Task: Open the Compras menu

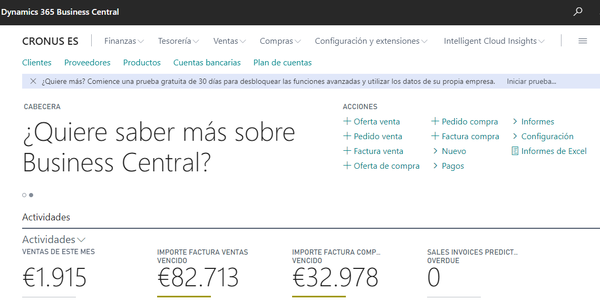Action: (280, 41)
